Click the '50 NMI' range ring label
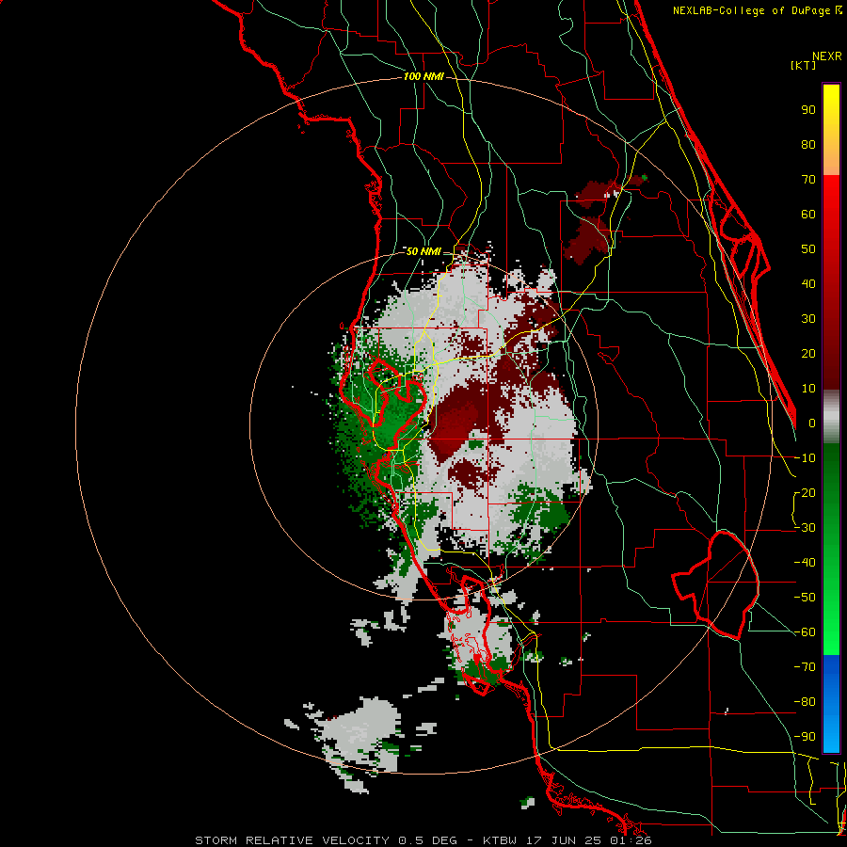The width and height of the screenshot is (847, 847). click(x=423, y=251)
